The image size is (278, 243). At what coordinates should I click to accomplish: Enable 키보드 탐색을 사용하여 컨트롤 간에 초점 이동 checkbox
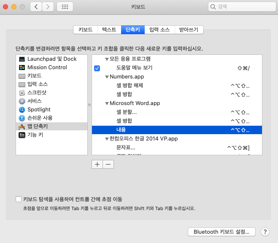click(19, 199)
